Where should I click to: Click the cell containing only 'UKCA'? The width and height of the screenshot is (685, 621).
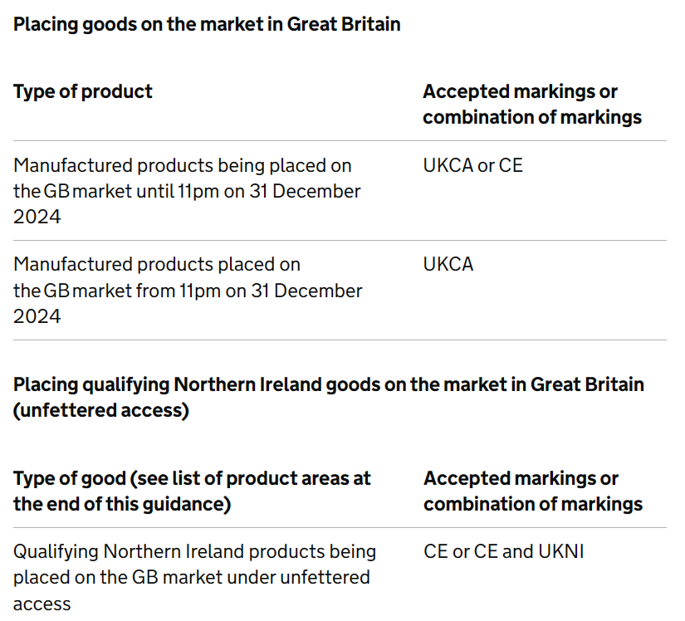[448, 264]
